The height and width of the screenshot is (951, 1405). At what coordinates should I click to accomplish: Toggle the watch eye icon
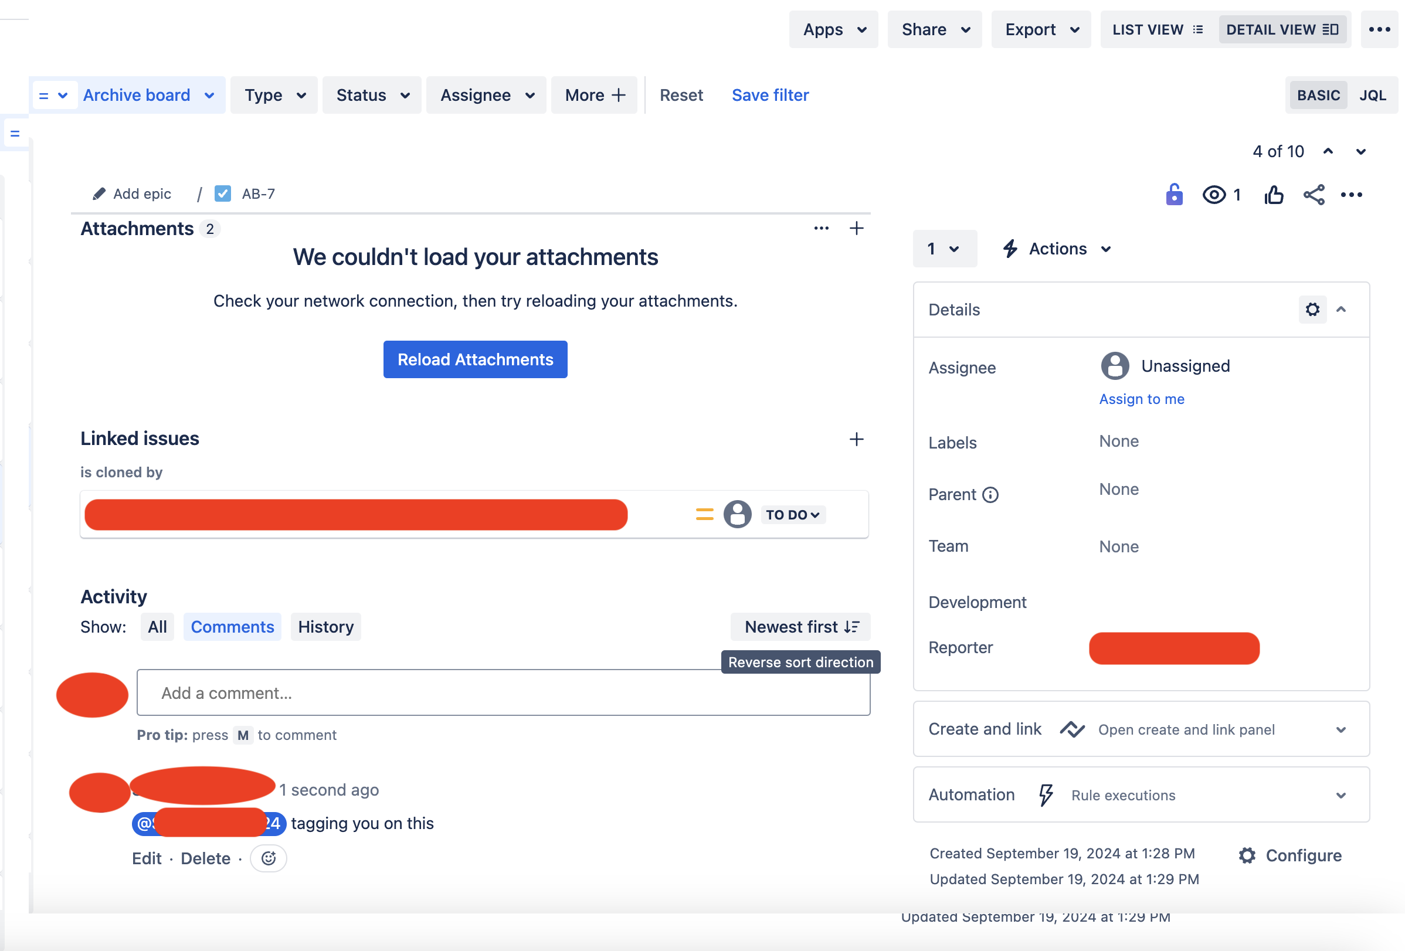pyautogui.click(x=1214, y=195)
